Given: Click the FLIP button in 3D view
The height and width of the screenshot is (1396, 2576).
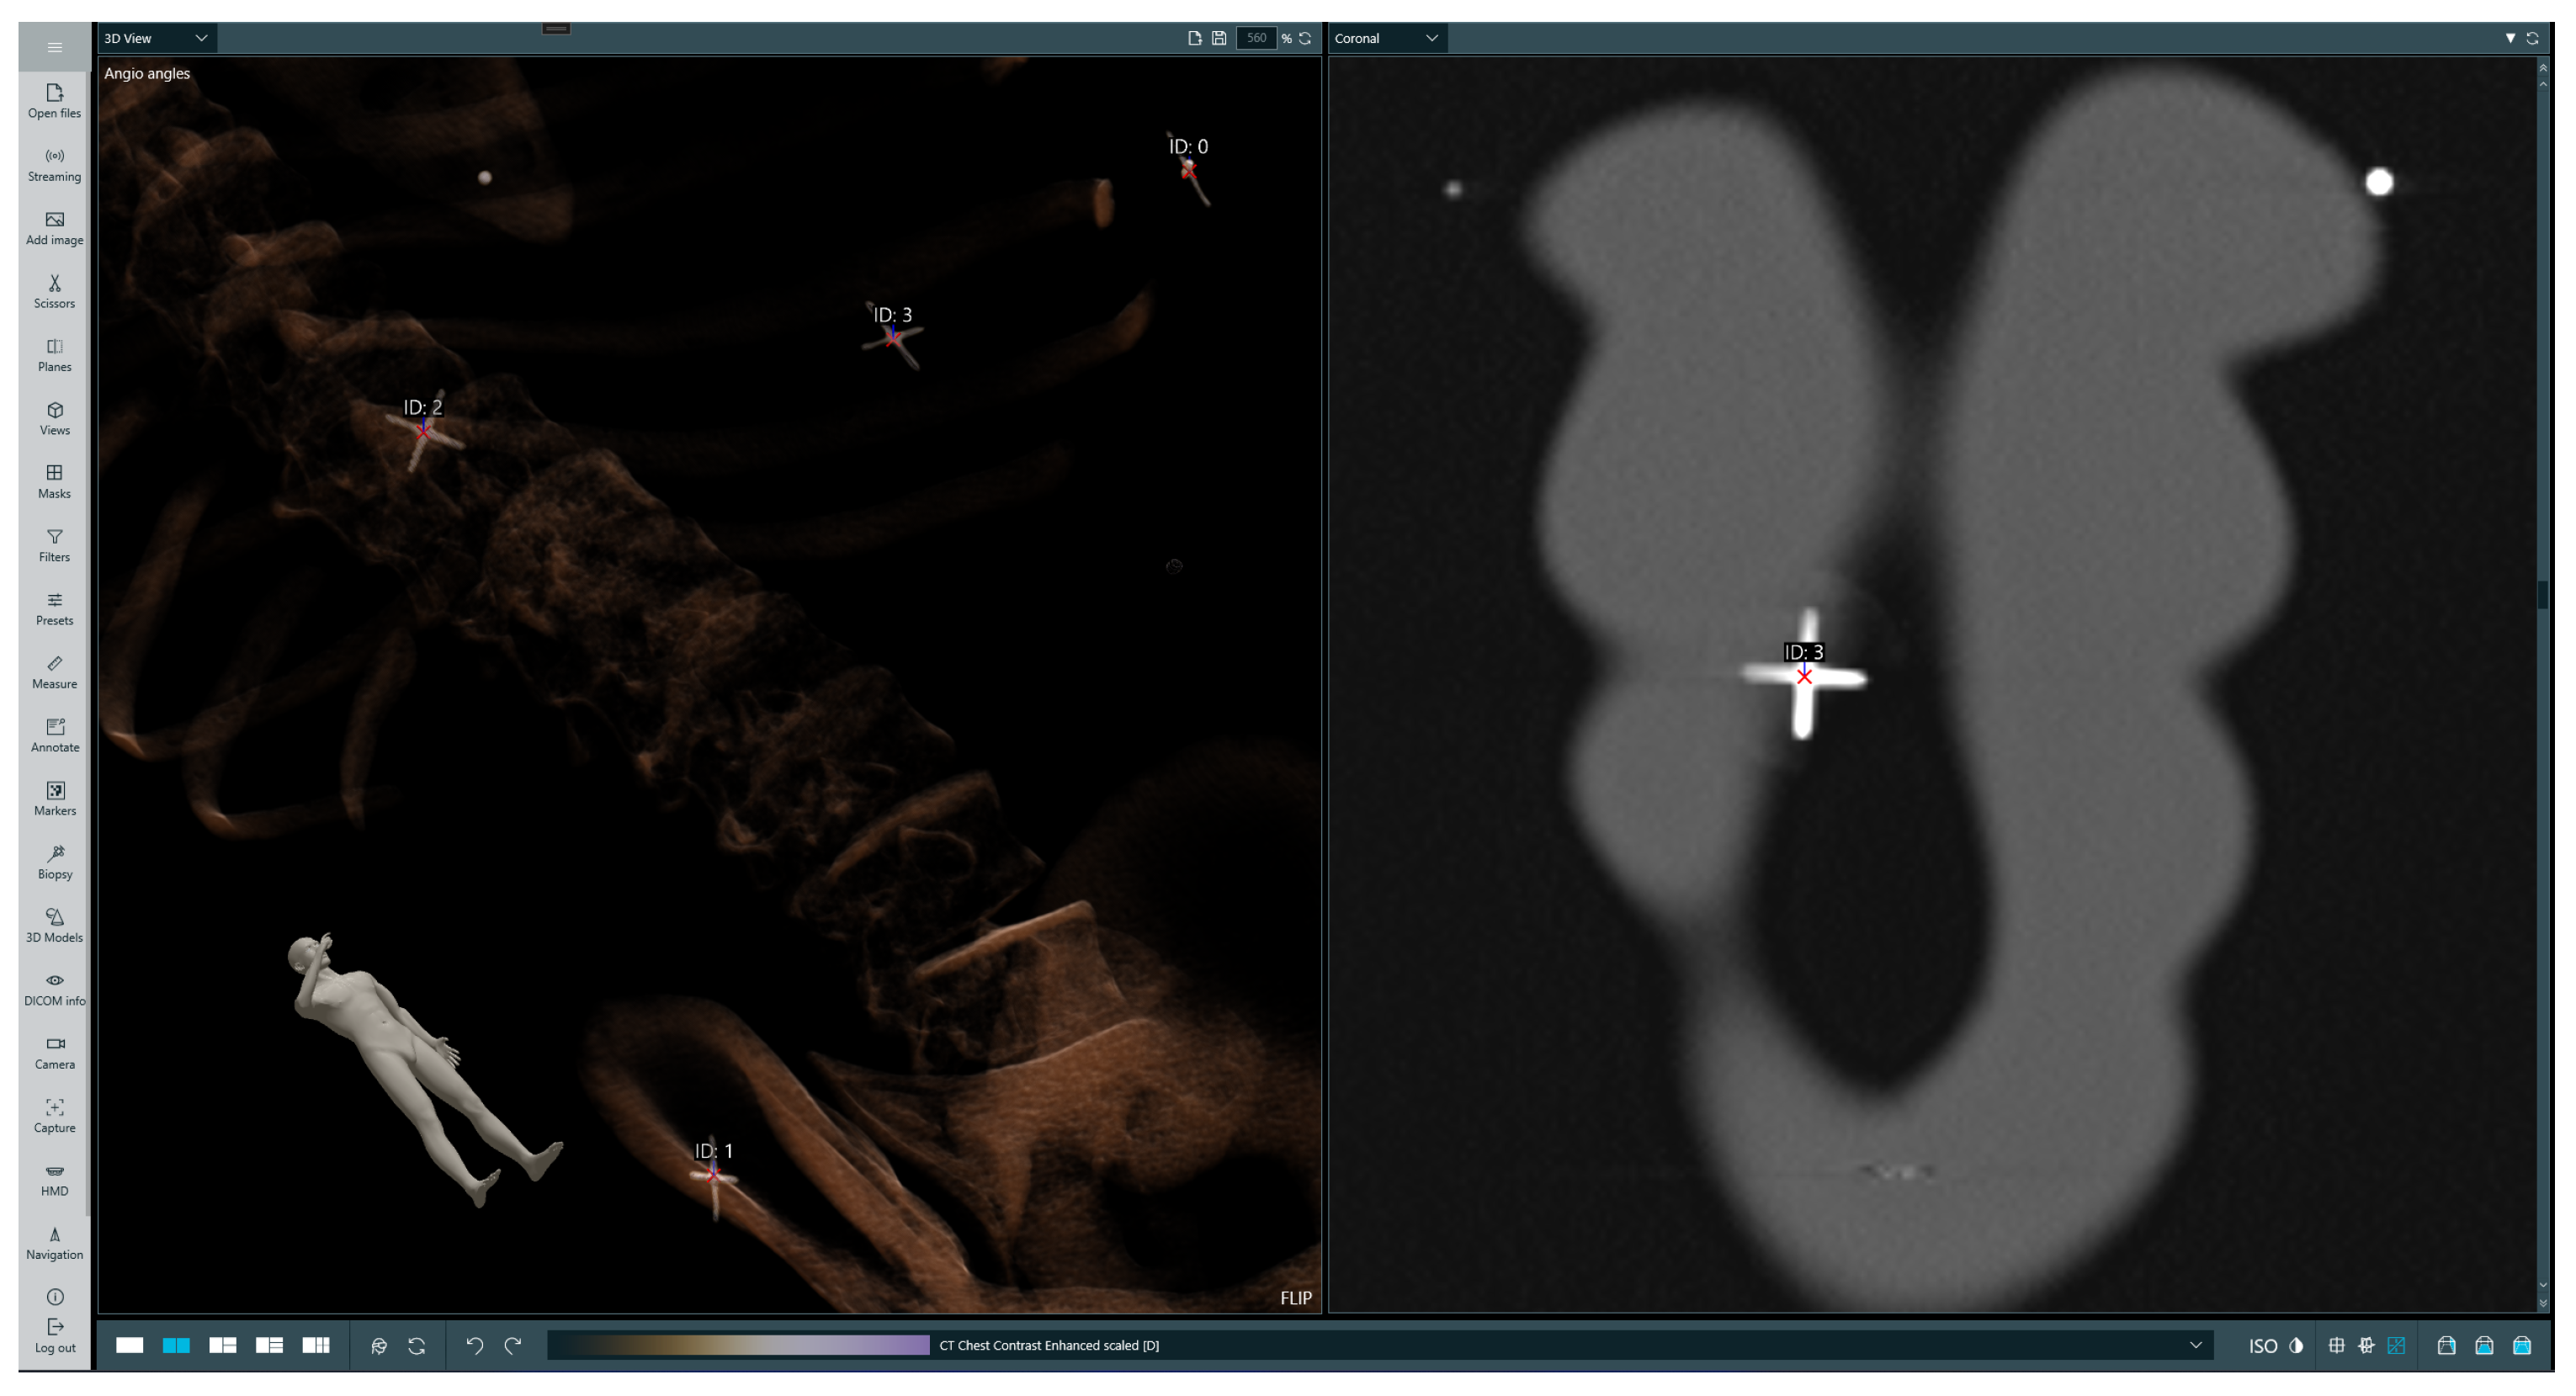Looking at the screenshot, I should [x=1295, y=1298].
